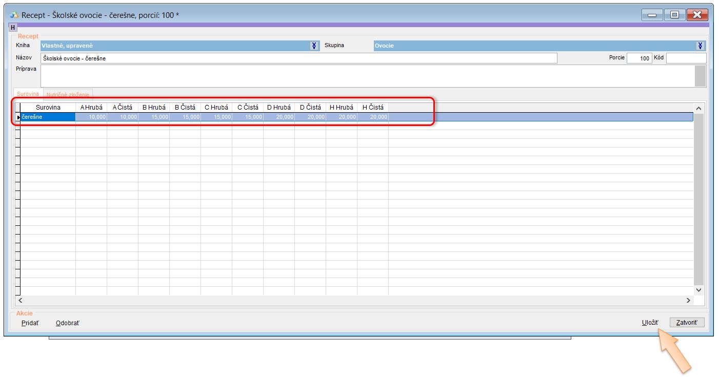Click the small H button below the title bar
Image resolution: width=719 pixels, height=380 pixels.
click(x=13, y=28)
